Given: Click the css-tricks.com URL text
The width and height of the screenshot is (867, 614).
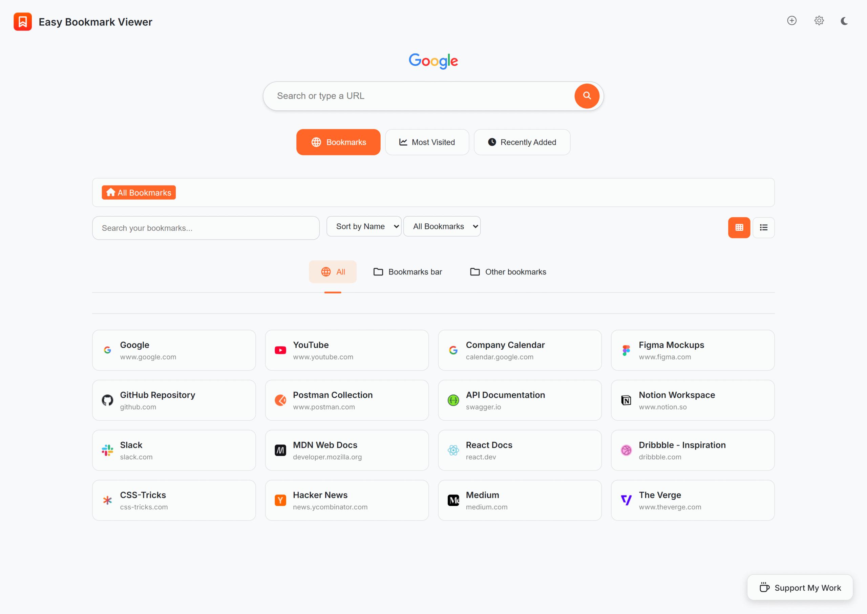Looking at the screenshot, I should pos(144,507).
